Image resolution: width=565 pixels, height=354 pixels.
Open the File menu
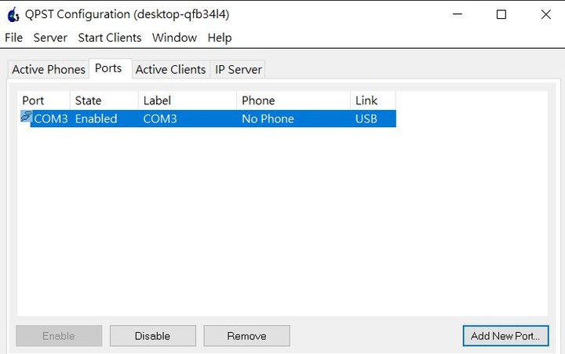pos(13,38)
